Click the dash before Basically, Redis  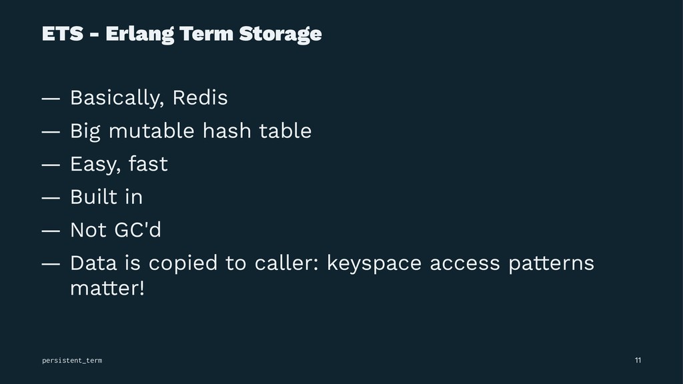point(51,99)
